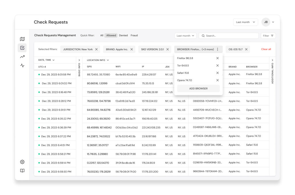Select the check requests sidebar icon
The height and width of the screenshot is (195, 295).
(x=22, y=48)
